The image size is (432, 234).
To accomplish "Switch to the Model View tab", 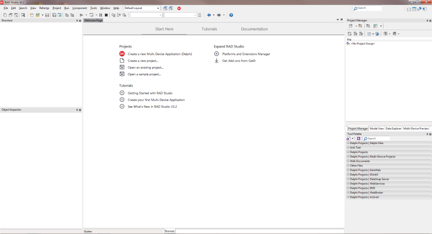I will tap(377, 128).
